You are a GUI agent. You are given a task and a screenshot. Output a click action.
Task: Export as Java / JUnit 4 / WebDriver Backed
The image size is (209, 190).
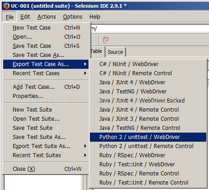(x=148, y=101)
